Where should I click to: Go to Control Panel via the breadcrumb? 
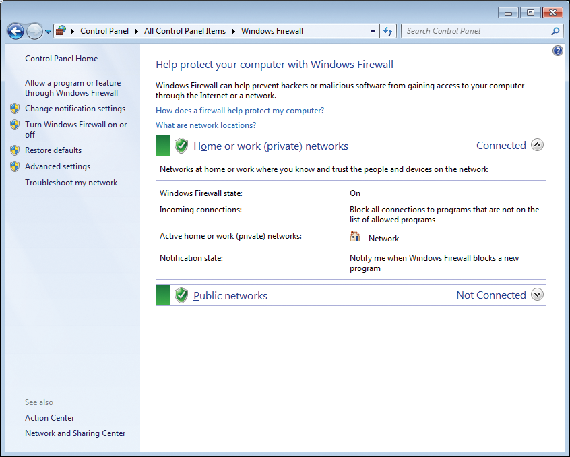tap(104, 30)
